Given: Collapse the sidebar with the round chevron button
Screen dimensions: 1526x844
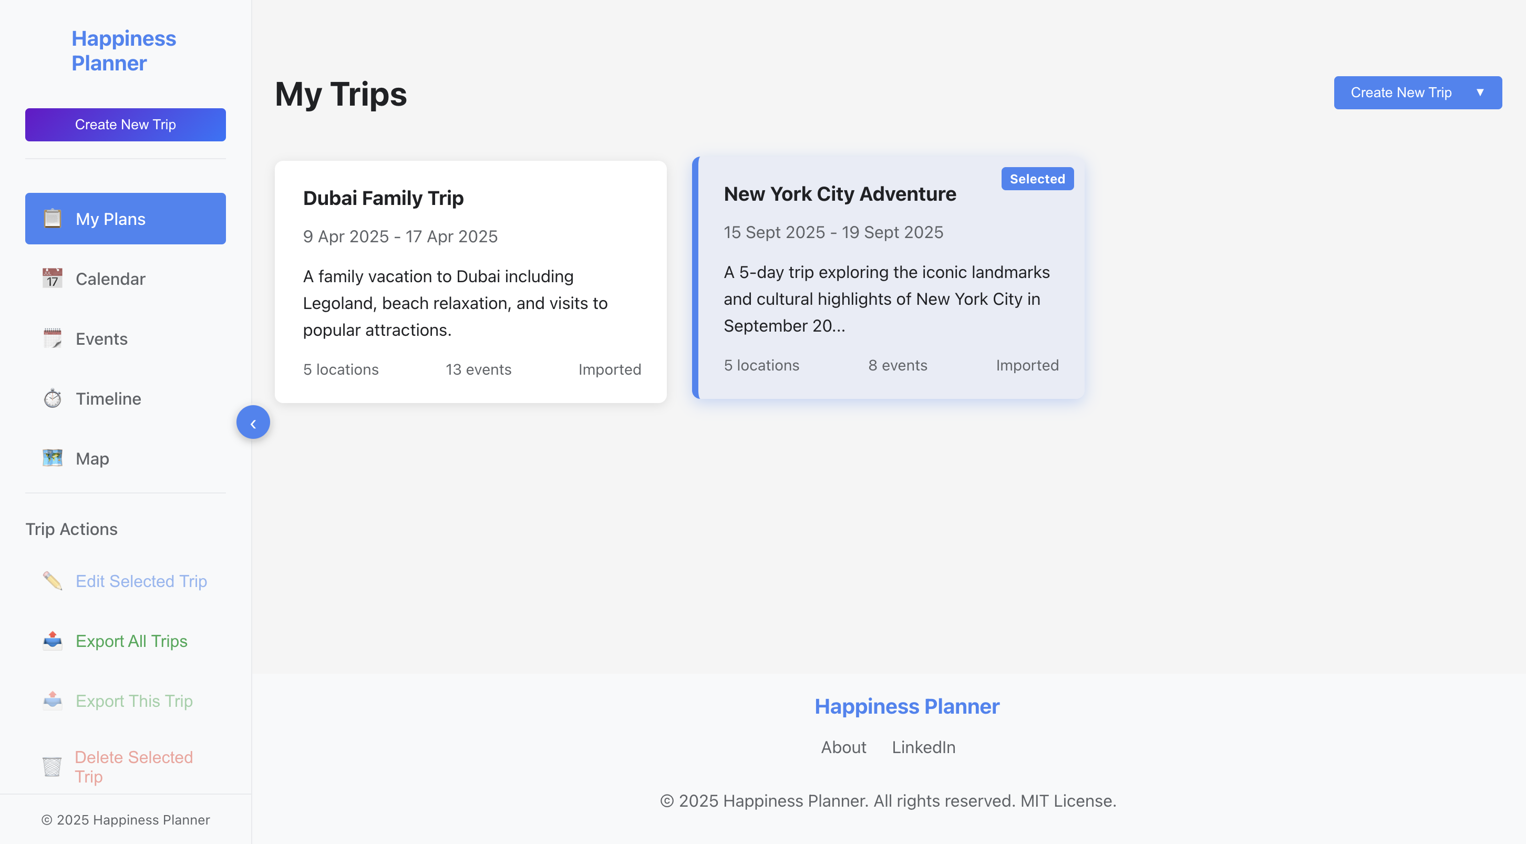Looking at the screenshot, I should point(253,423).
